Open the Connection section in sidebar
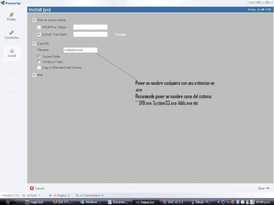The image size is (274, 205). coord(12,35)
